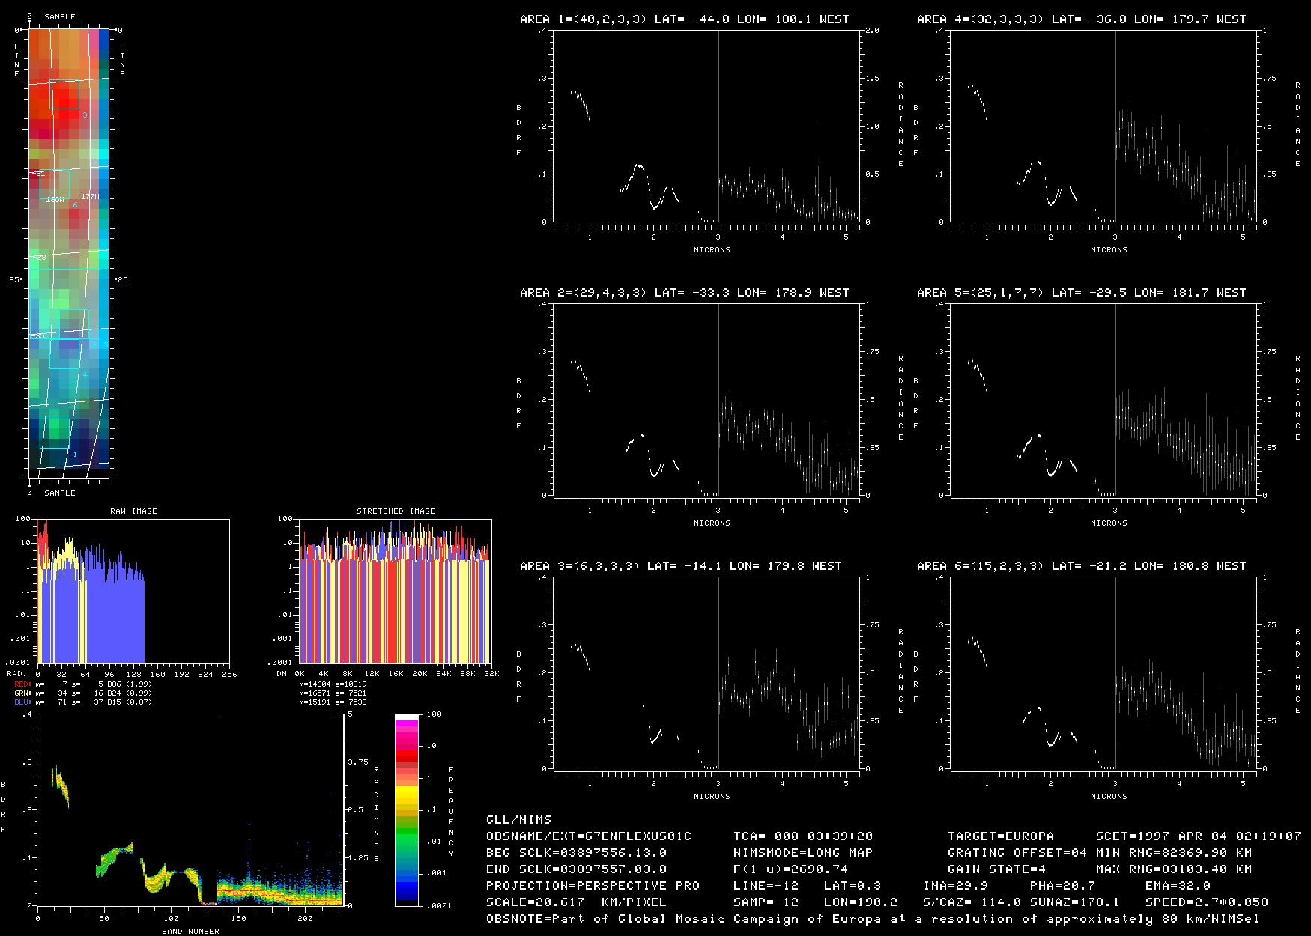
Task: Open the AREA 1 spectrum plot title
Action: click(684, 19)
